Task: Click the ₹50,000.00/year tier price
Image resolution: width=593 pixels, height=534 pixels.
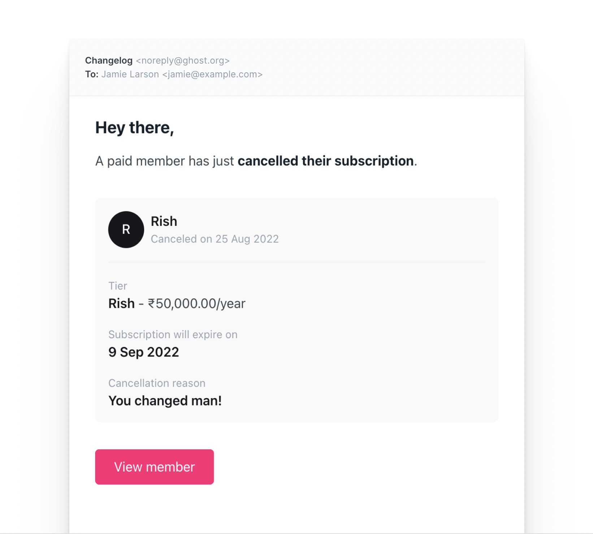Action: click(197, 303)
